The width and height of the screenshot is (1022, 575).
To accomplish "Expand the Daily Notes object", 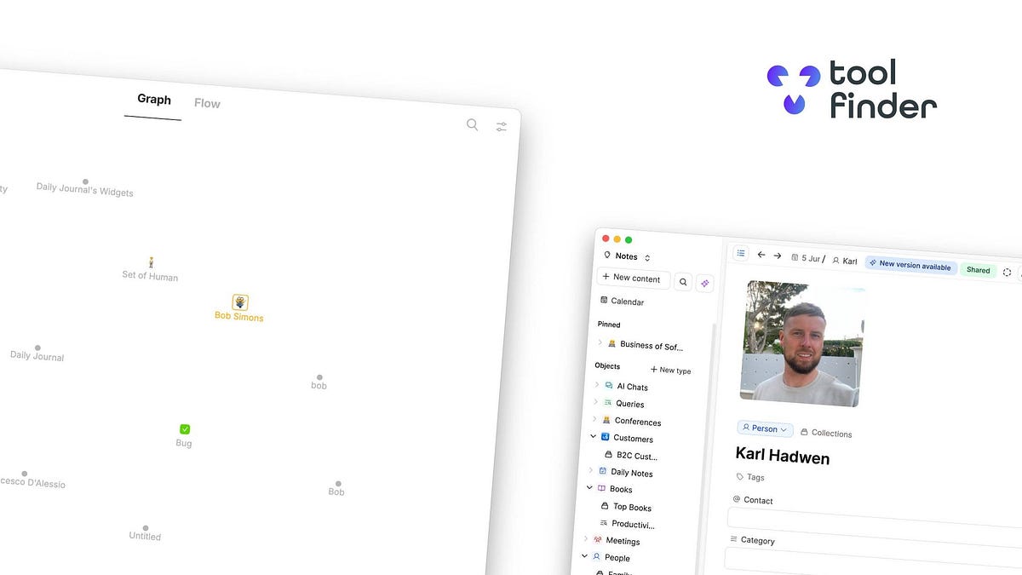I will [x=591, y=470].
